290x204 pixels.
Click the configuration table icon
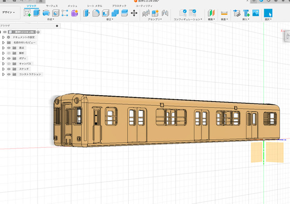coord(193,13)
